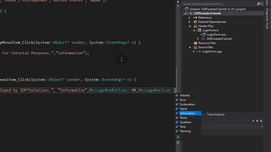Viewport: 271px width, 152px height.
Task: Choose Warning from the IntelliSense list
Action: [x=185, y=131]
